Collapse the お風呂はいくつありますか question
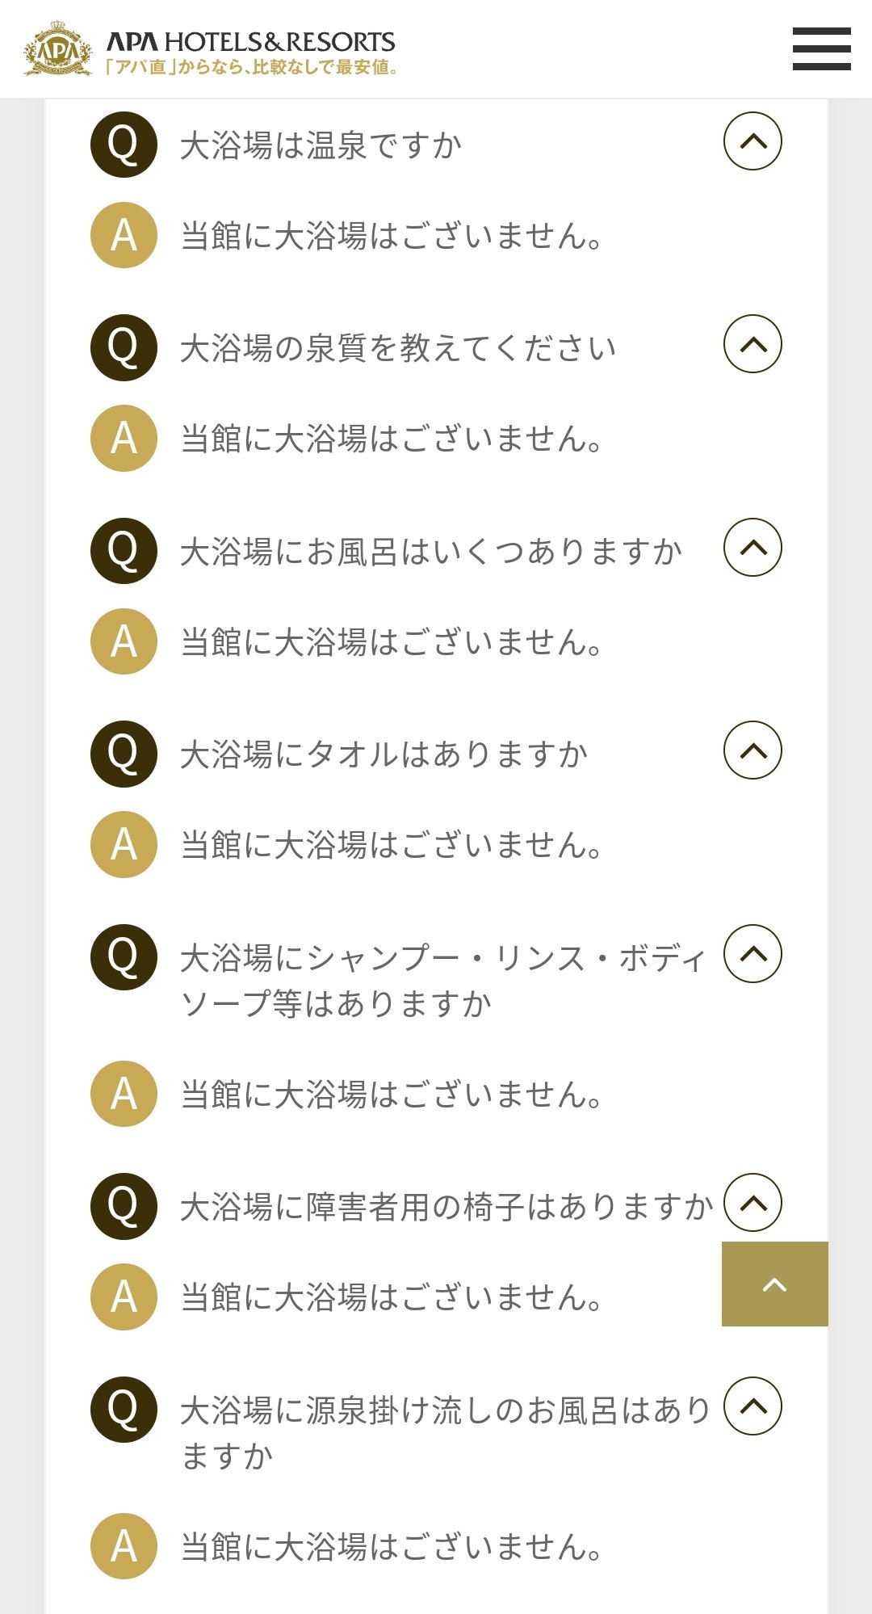 coord(753,547)
